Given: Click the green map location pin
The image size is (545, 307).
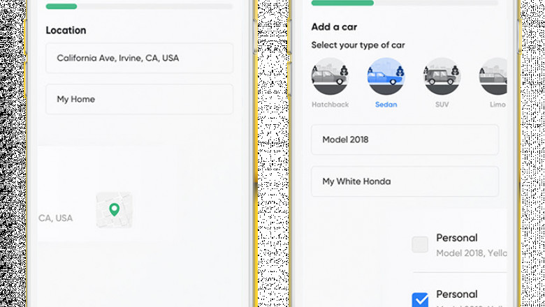Looking at the screenshot, I should click(x=114, y=209).
